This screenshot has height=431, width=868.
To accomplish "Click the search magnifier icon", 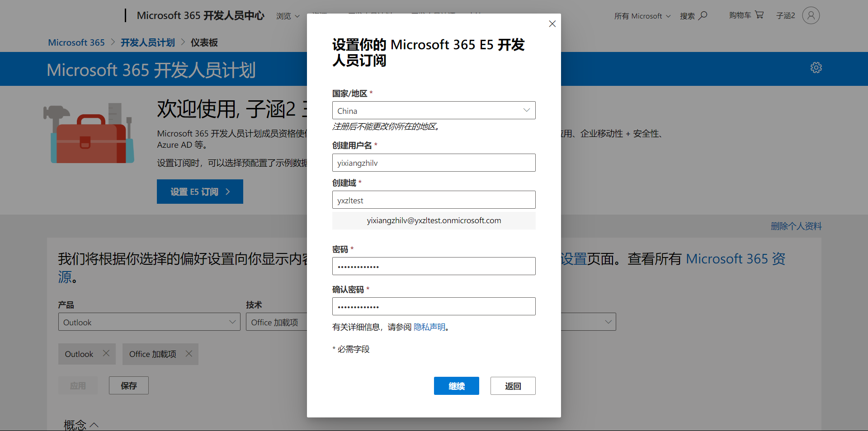I will (703, 16).
